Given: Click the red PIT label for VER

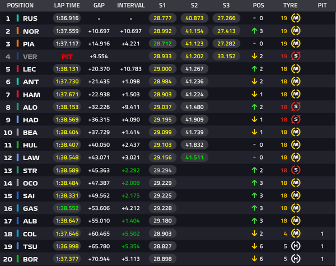Looking at the screenshot, I should tap(67, 57).
